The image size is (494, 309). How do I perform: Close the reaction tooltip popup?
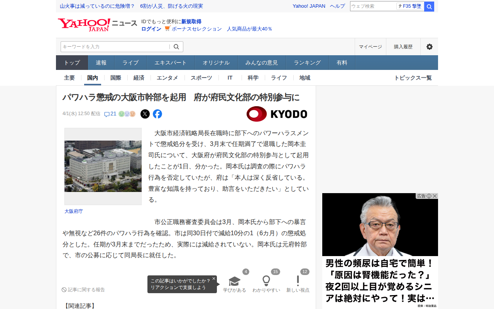point(214,278)
